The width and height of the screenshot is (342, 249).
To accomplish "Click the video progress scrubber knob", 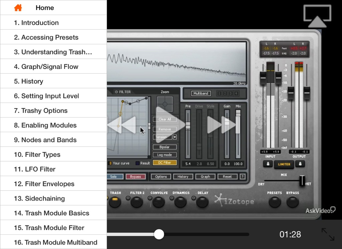I will (159, 234).
